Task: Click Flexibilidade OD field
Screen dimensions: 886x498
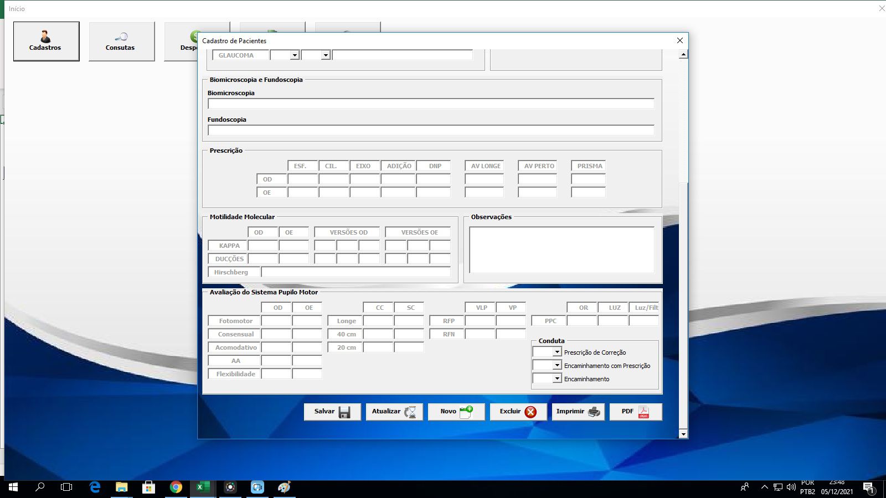Action: (276, 374)
